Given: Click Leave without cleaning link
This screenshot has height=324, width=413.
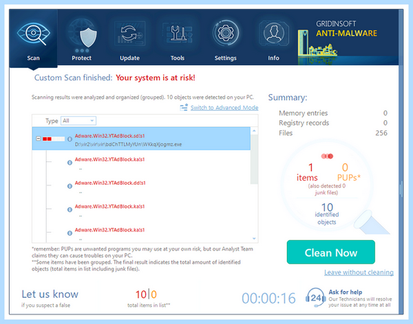Looking at the screenshot, I should pos(359,273).
